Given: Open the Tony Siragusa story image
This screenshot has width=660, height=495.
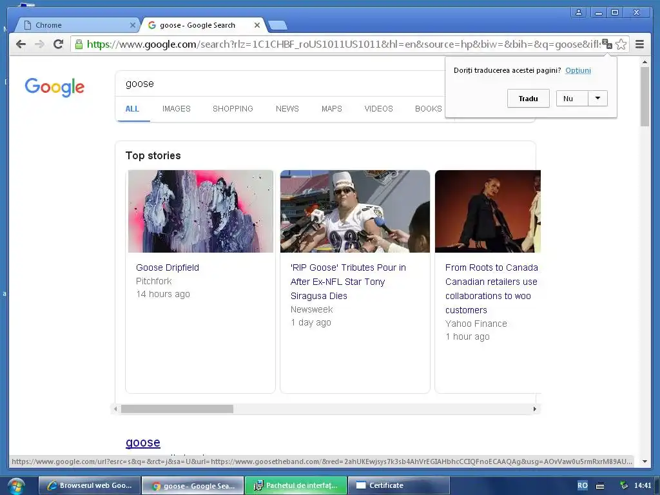Looking at the screenshot, I should pyautogui.click(x=355, y=211).
